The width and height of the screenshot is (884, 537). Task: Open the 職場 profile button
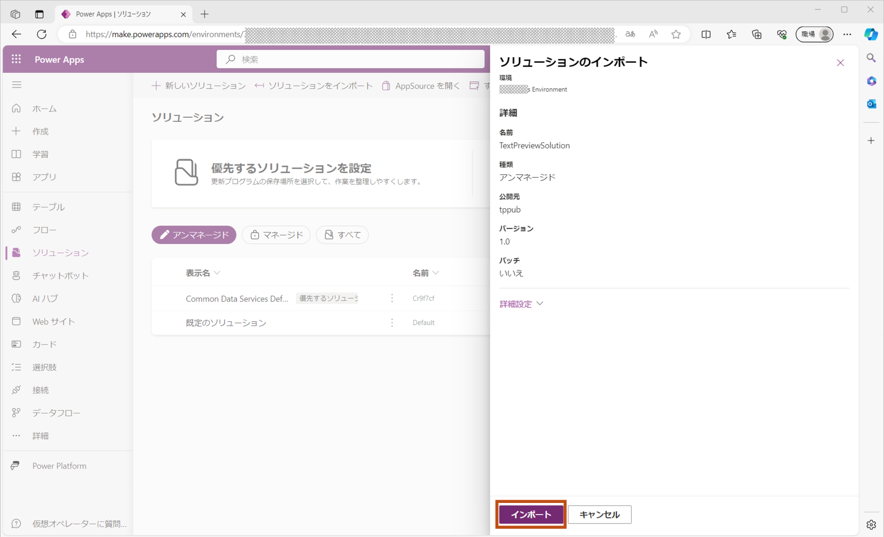(815, 34)
